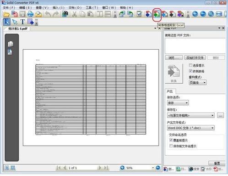Click the Print icon in toolbar

click(x=30, y=14)
